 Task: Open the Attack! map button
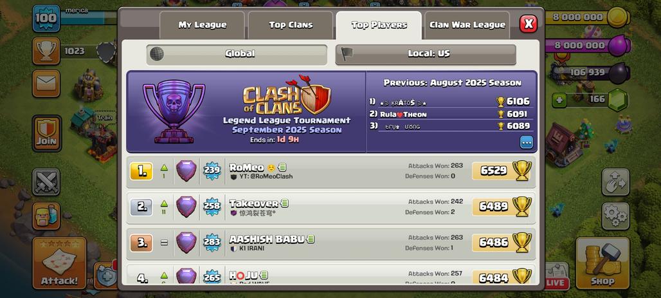(x=59, y=263)
